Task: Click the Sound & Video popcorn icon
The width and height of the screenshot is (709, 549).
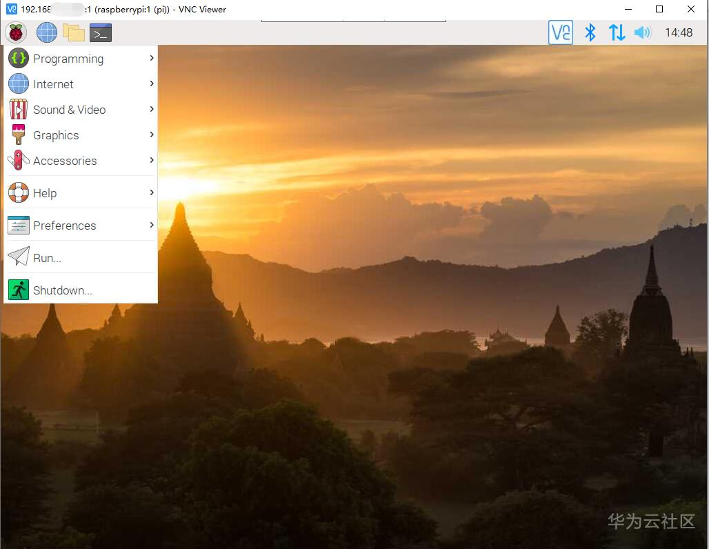Action: 19,110
